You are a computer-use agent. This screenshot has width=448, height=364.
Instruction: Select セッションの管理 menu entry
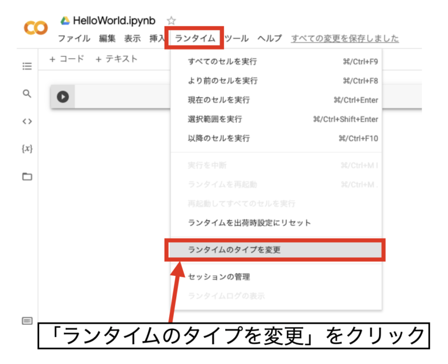click(x=219, y=276)
